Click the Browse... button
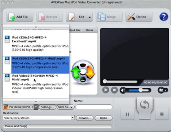This screenshot has height=132, width=171. click(x=84, y=118)
